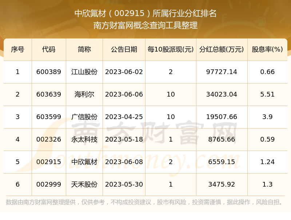Click the date 2023-06-02
291x220 pixels.
[124, 72]
